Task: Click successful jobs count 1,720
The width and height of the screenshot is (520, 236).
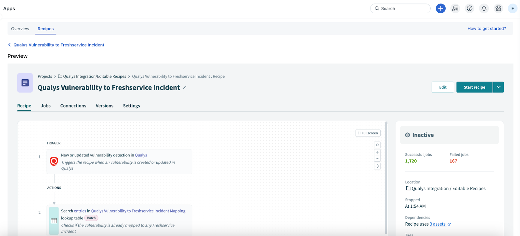Action: click(411, 161)
